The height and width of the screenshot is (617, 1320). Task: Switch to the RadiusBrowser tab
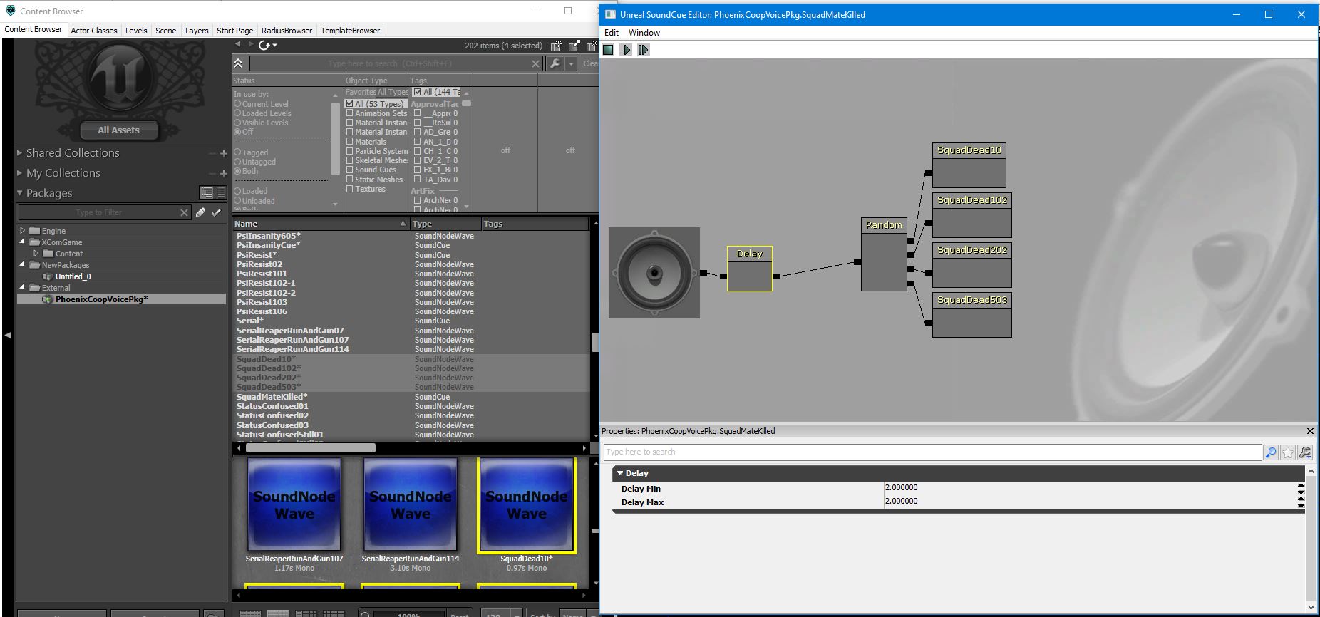click(x=287, y=31)
